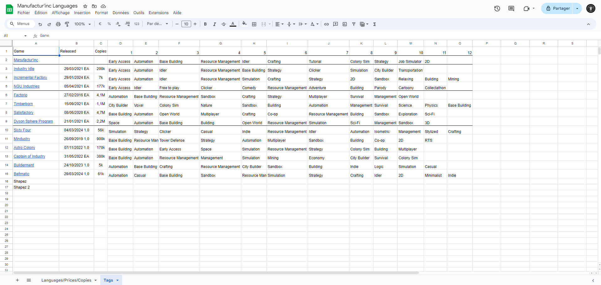Star the Manufactur'inc Languages document
The image size is (601, 285).
(x=85, y=6)
